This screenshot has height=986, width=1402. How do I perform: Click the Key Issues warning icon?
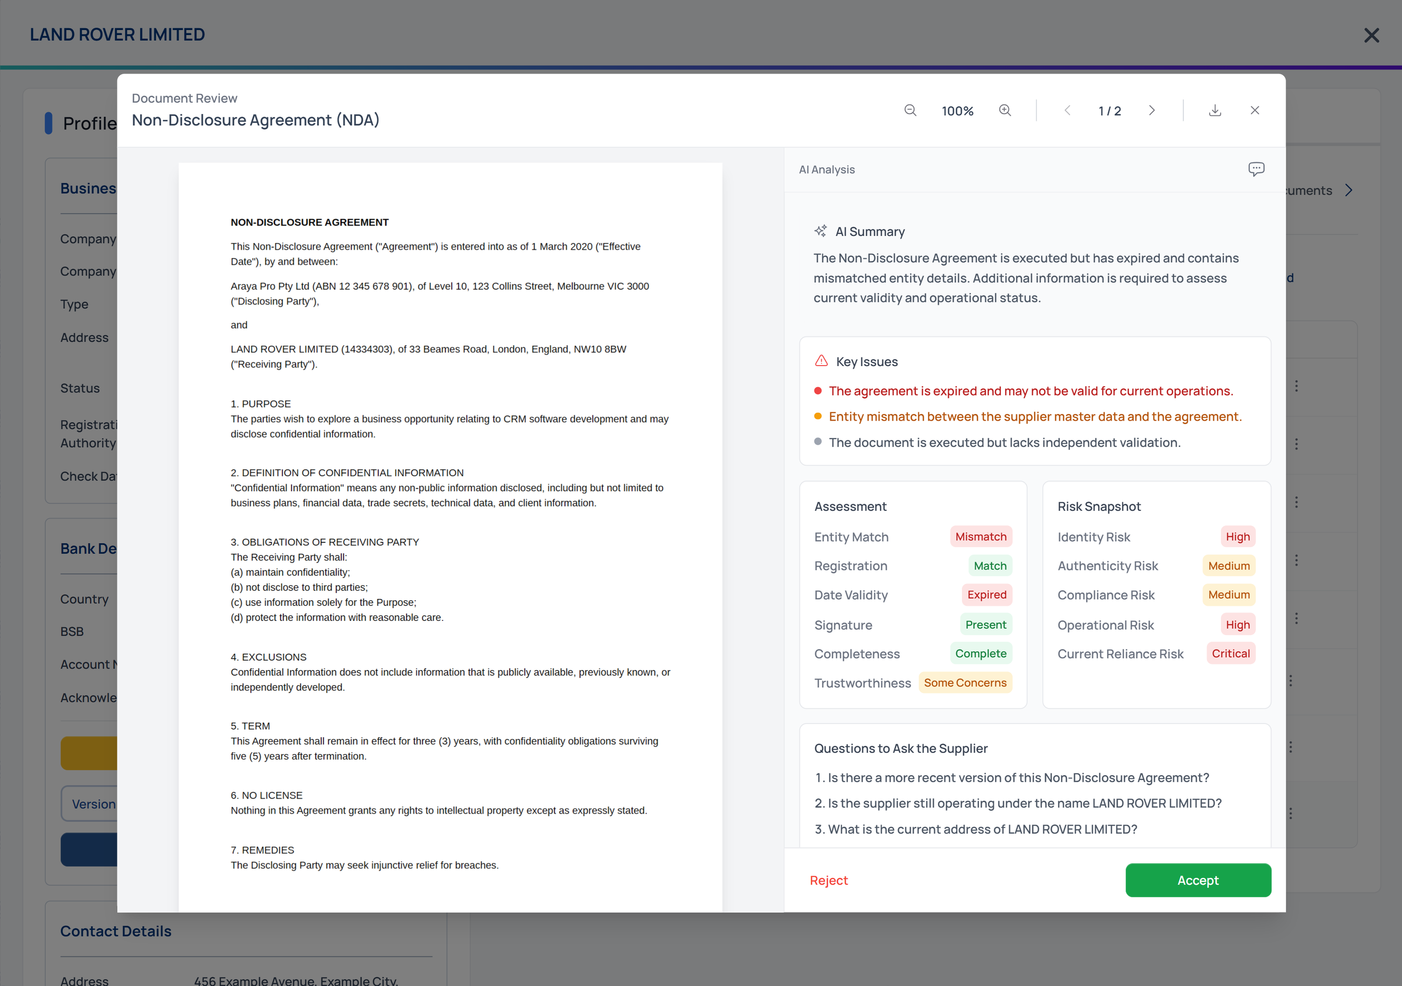tap(821, 361)
